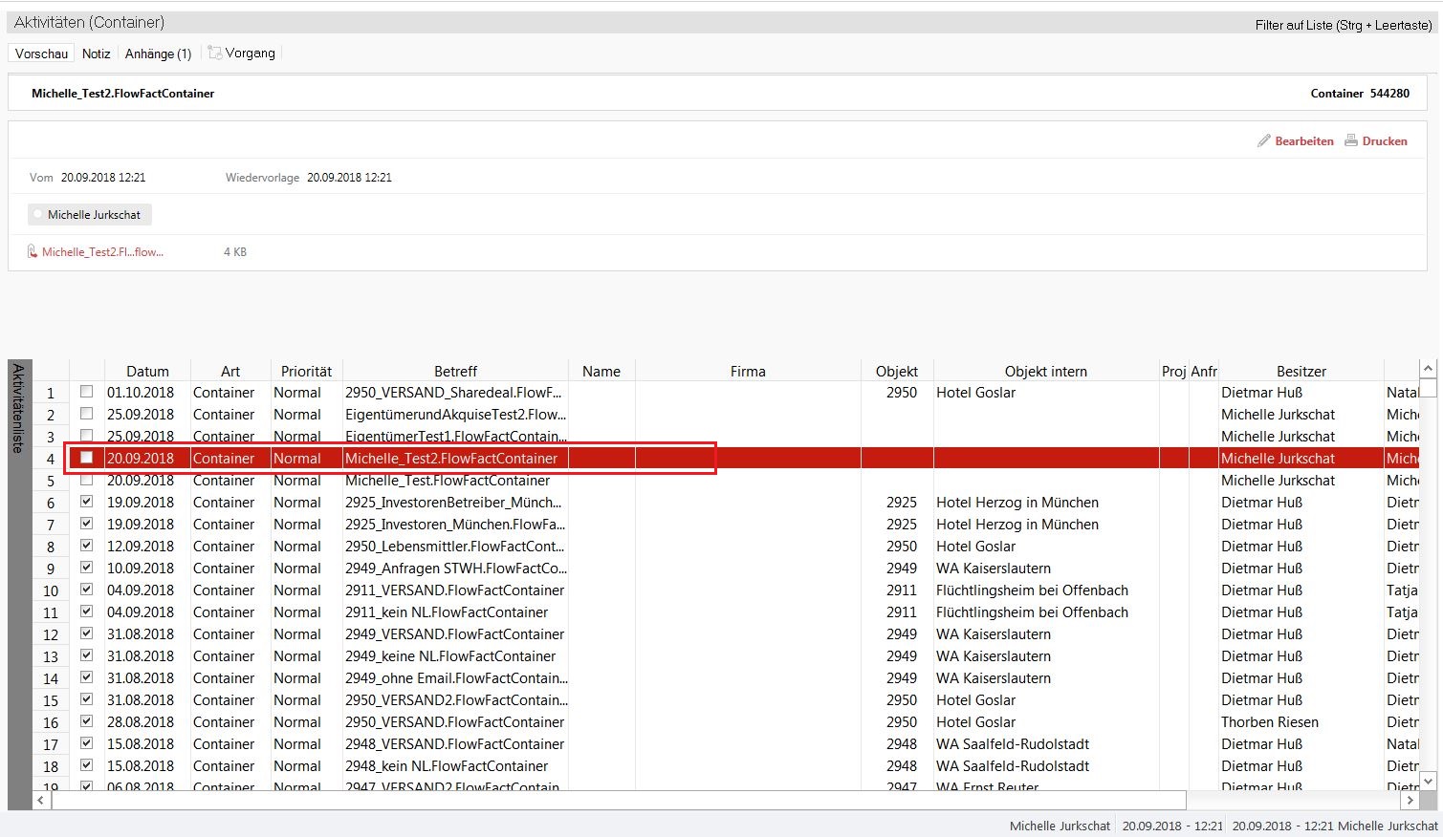Click the Bearbeiten button
Viewport: 1443px width, 837px height.
click(1303, 140)
